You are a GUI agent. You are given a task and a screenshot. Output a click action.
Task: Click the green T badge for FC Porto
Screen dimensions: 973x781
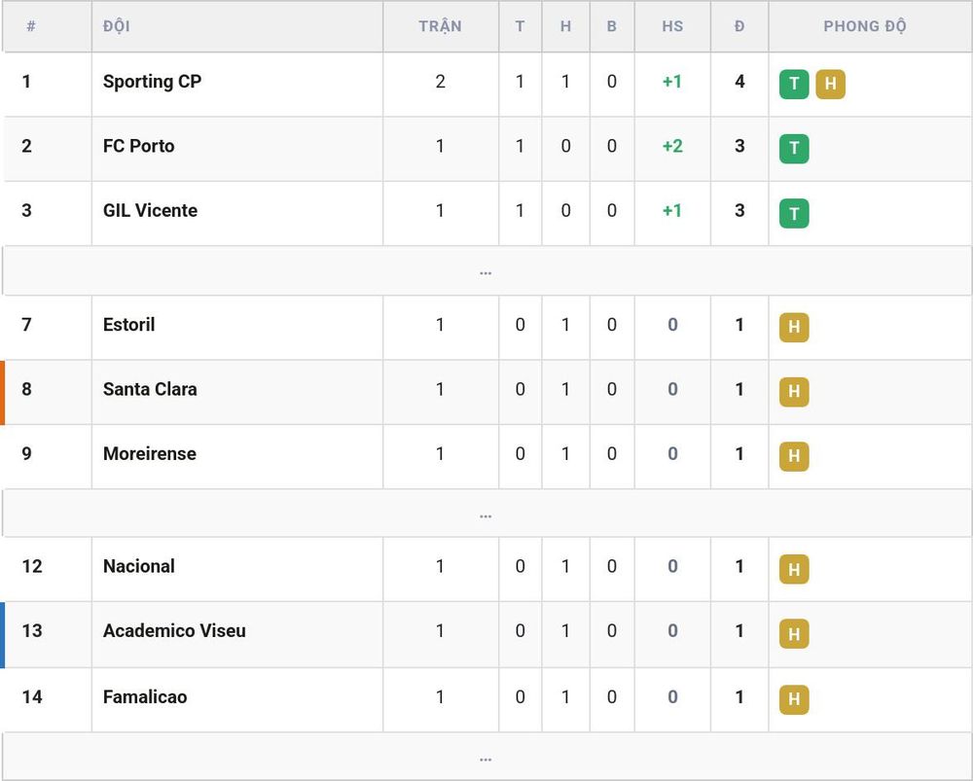tap(794, 148)
